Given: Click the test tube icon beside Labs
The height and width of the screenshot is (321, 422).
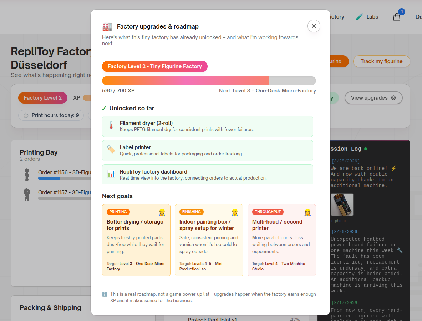Looking at the screenshot, I should pos(359,16).
